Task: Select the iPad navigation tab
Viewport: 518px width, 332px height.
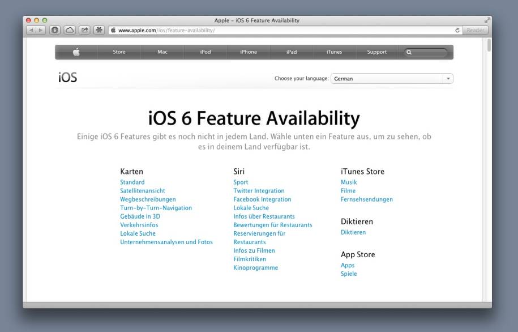Action: point(292,52)
